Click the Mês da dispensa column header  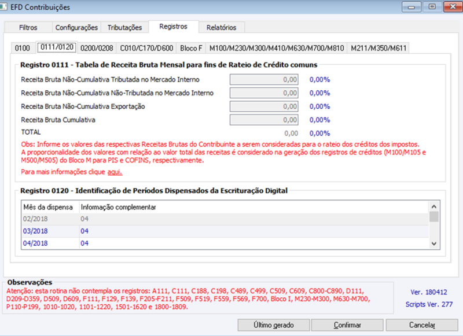tap(50, 207)
